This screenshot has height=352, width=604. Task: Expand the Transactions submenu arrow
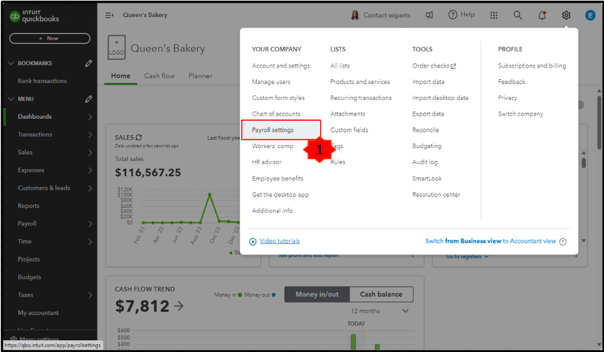coord(89,134)
